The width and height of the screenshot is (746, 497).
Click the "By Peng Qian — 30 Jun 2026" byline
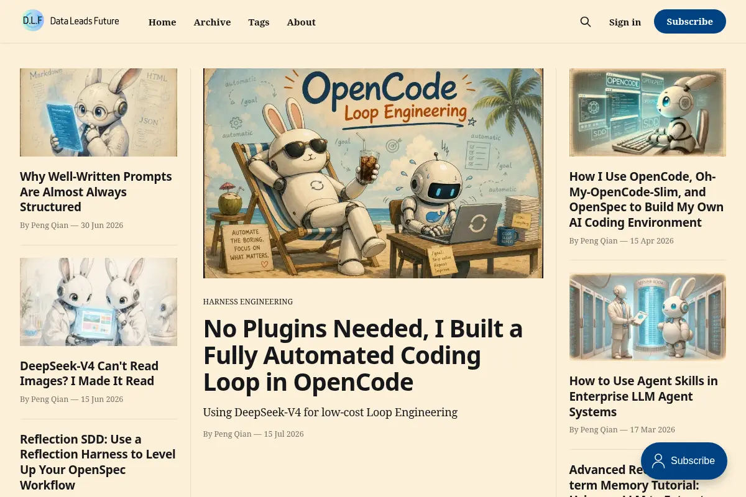click(x=71, y=225)
